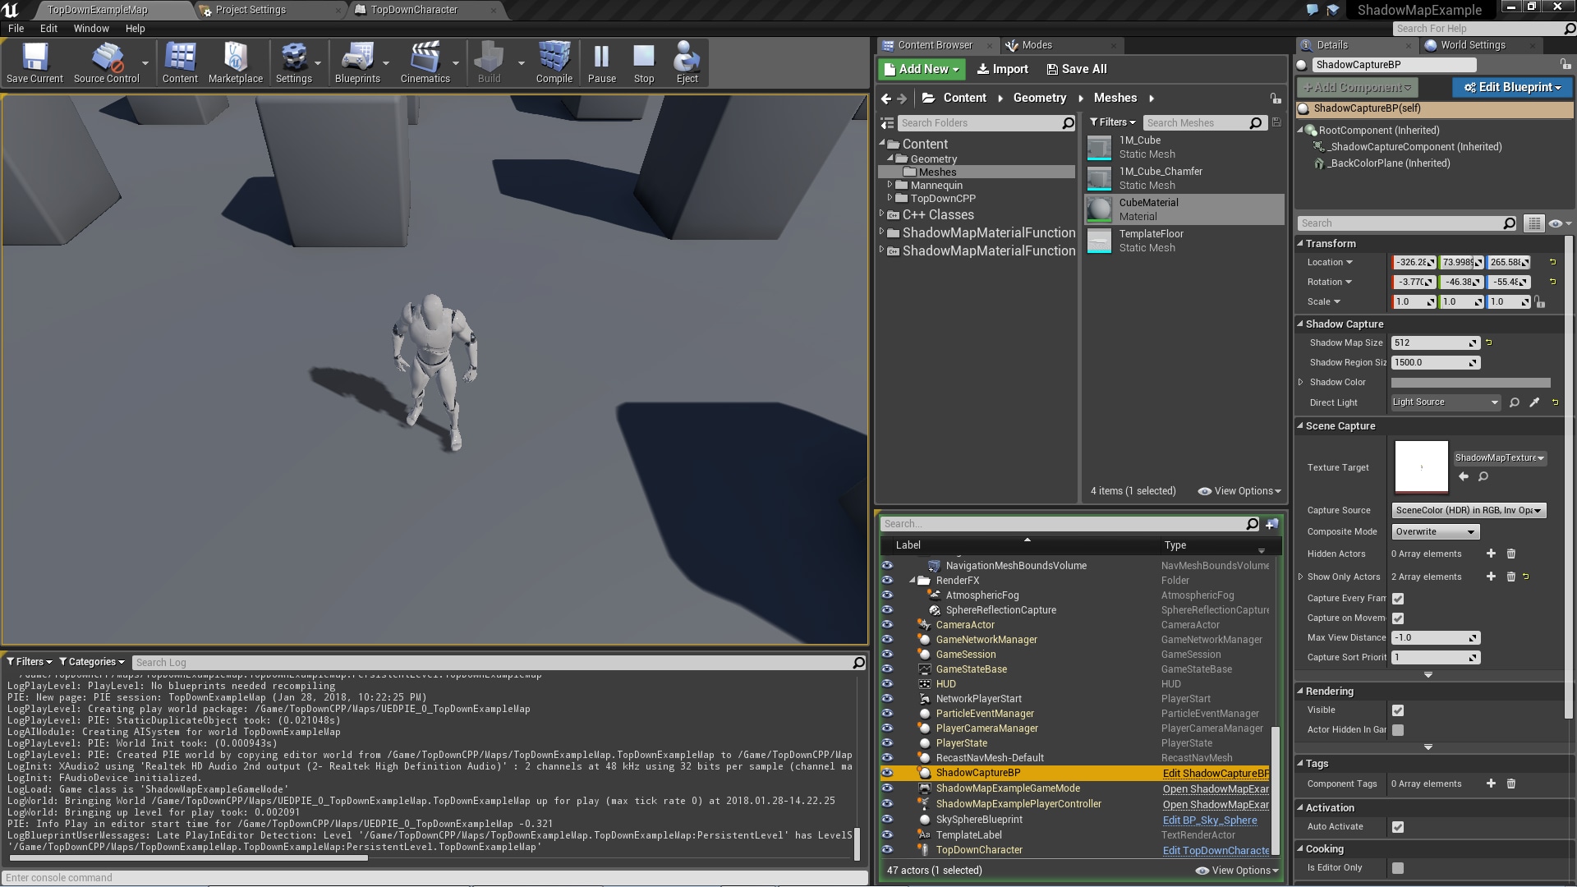Open the Composite Mode Overwrite dropdown
1577x887 pixels.
click(x=1435, y=531)
